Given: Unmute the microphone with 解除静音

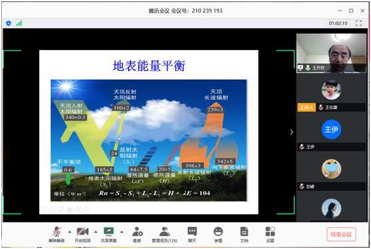Looking at the screenshot, I should point(57,234).
